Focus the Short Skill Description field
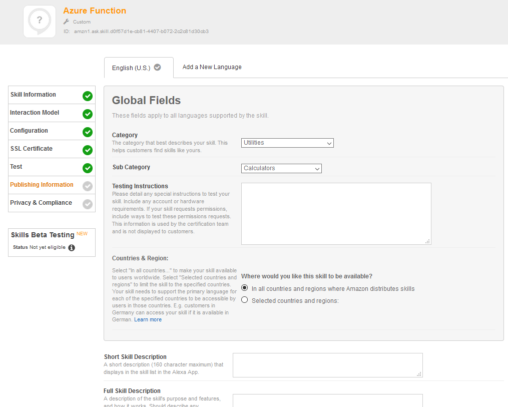 tap(328, 365)
